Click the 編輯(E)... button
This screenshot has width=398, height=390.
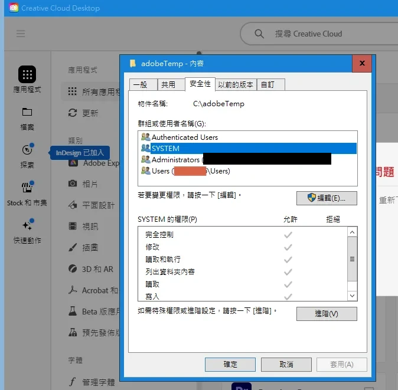pos(327,198)
